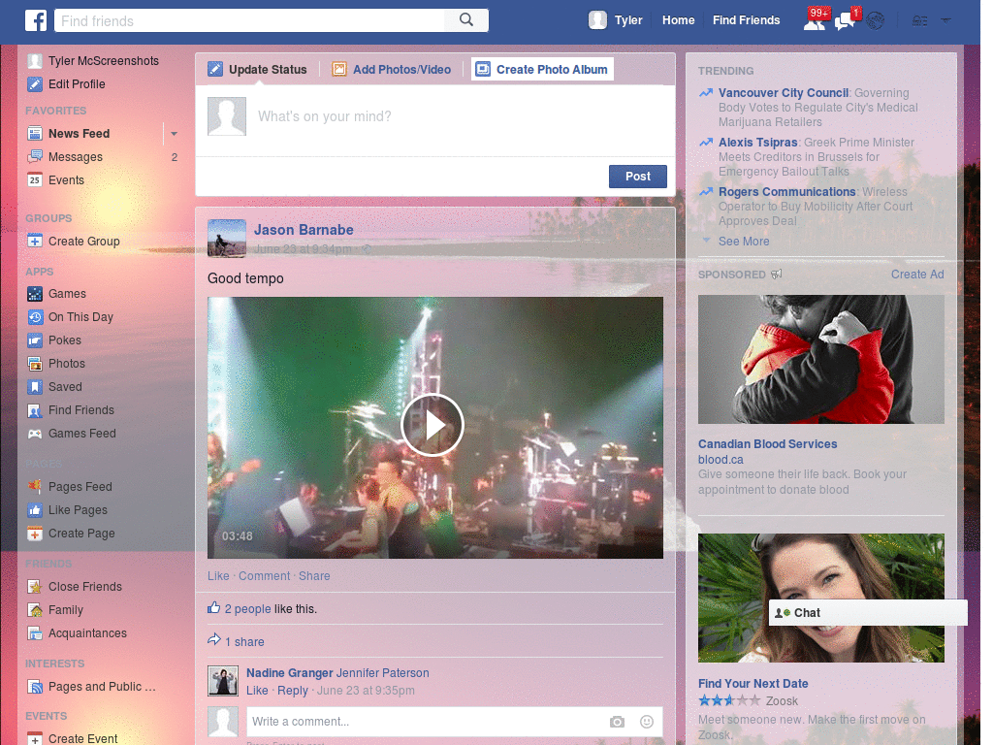
Task: Open the globe notifications icon
Action: (x=876, y=20)
